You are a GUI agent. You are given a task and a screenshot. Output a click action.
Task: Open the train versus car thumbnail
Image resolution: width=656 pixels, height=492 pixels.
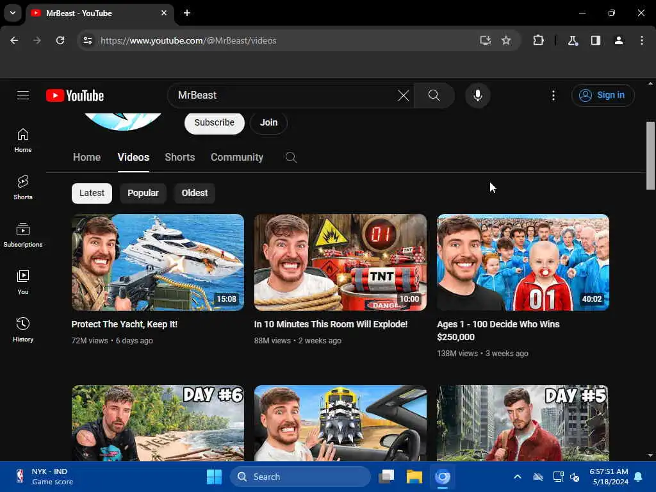coord(340,423)
